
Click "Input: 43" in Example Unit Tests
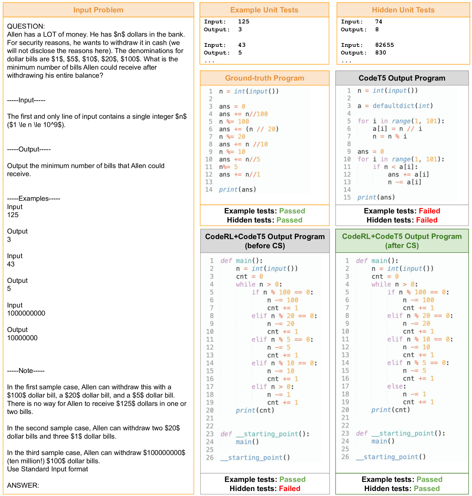(225, 45)
